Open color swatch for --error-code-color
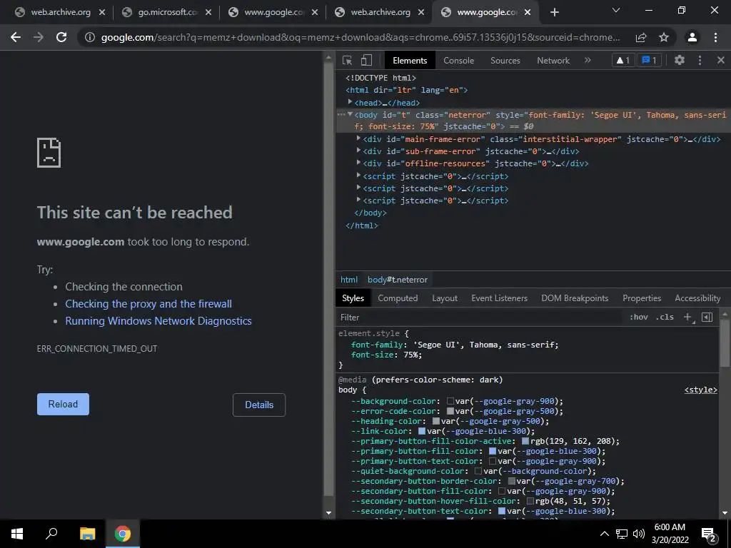 pos(450,411)
